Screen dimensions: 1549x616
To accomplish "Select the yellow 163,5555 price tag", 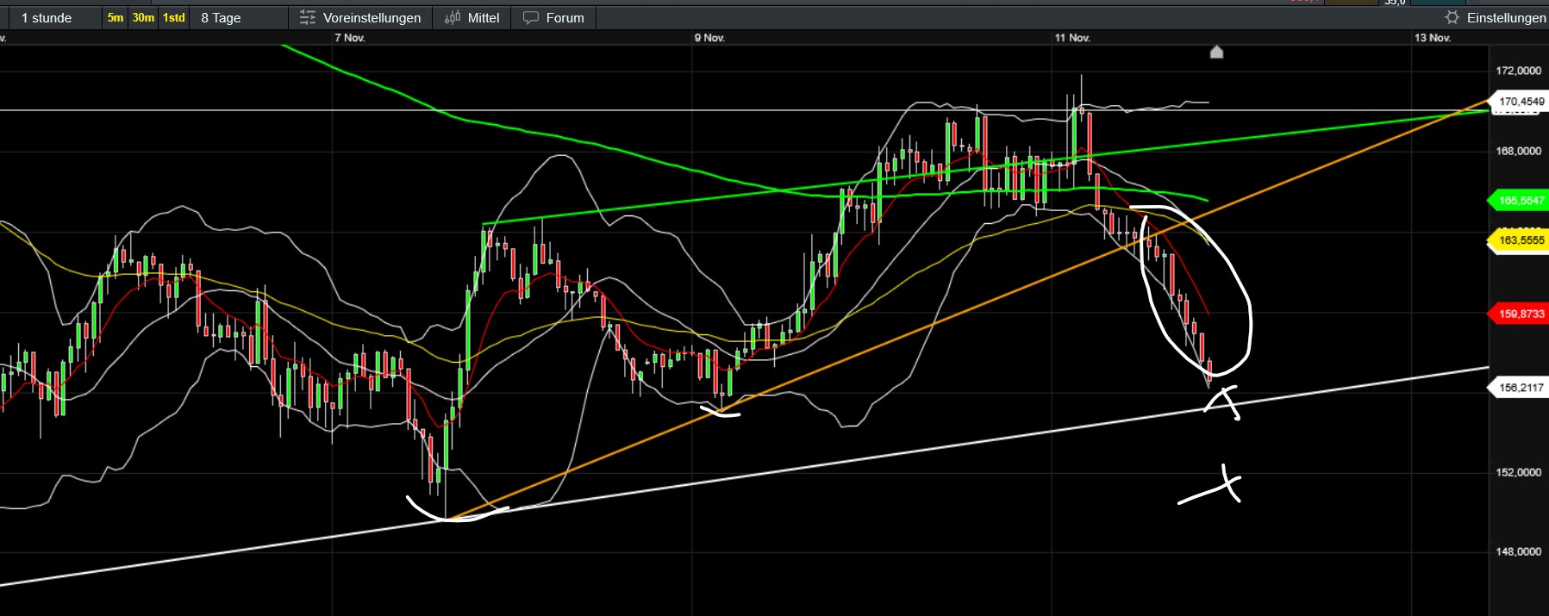I will pyautogui.click(x=1521, y=240).
